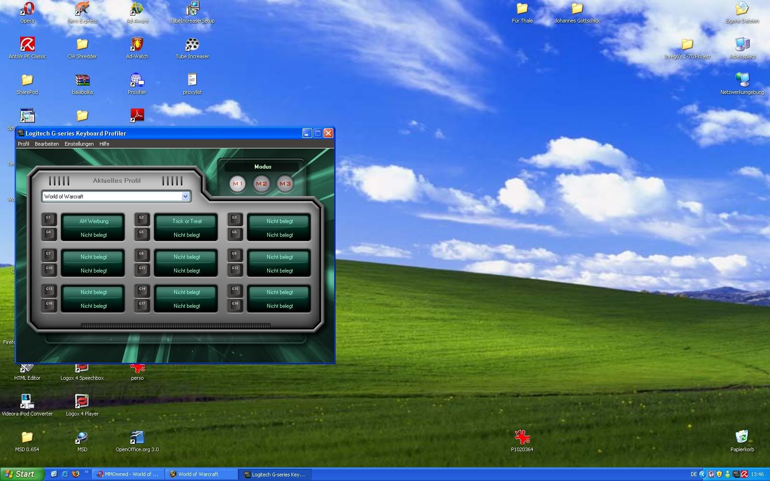Click the G4 Nicht belegt assignment button
Image resolution: width=770 pixels, height=481 pixels.
click(x=93, y=235)
